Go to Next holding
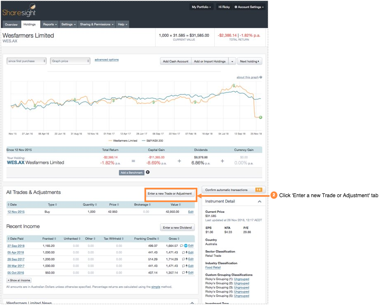This screenshot has width=380, height=306. (x=250, y=61)
